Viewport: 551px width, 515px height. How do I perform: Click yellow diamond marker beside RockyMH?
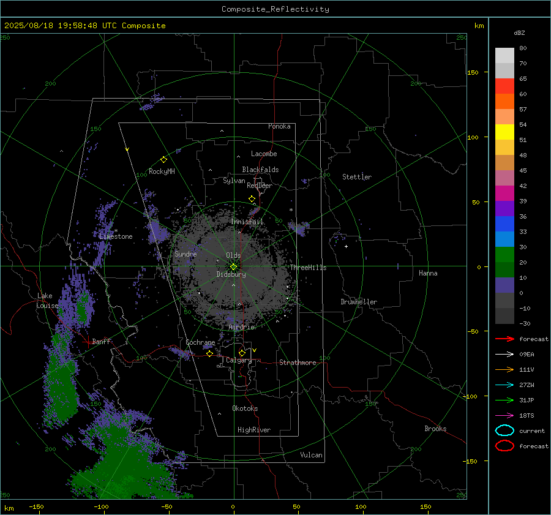tap(163, 160)
